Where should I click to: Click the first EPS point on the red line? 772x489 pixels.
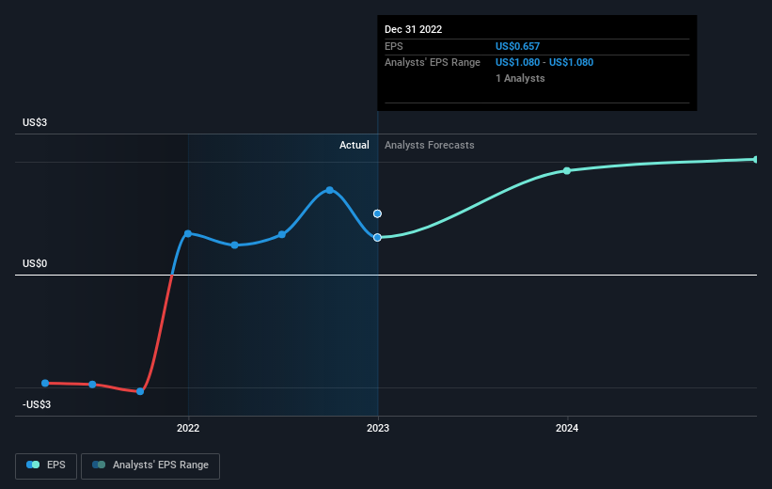pos(45,383)
